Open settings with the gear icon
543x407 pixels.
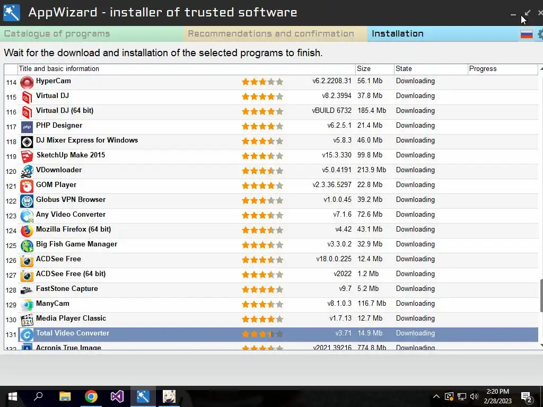pos(540,34)
